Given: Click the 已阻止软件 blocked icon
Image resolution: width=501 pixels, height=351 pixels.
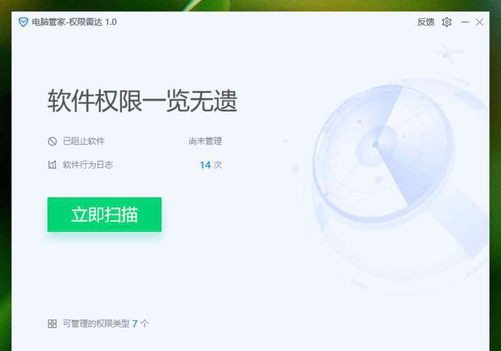Looking at the screenshot, I should coord(52,141).
